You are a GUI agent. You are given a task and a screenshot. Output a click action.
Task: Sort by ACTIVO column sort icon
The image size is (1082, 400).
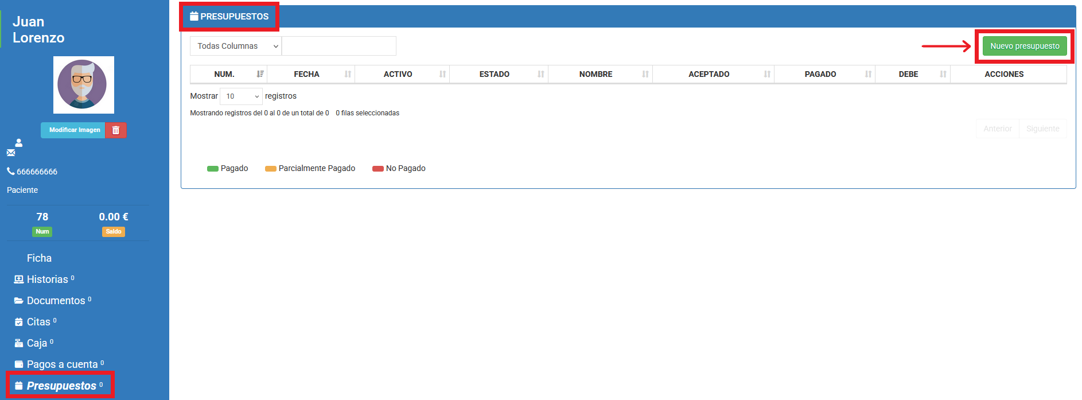coord(442,74)
